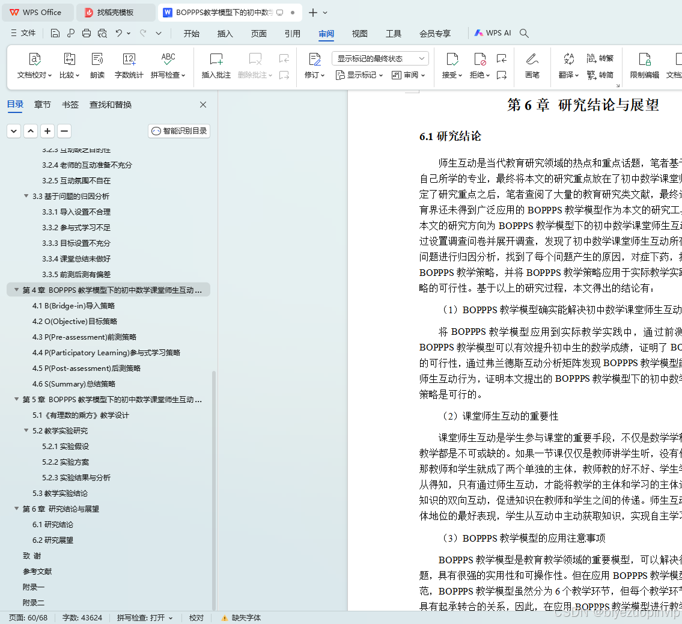Image resolution: width=682 pixels, height=624 pixels.
Task: Switch to 引用 ribbon tab
Action: pos(292,34)
